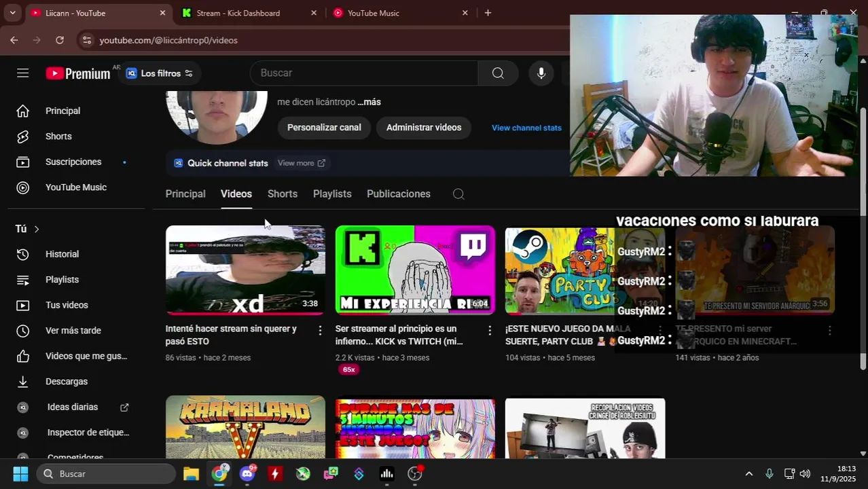Click Administrar videos button
This screenshot has width=868, height=489.
pos(424,128)
